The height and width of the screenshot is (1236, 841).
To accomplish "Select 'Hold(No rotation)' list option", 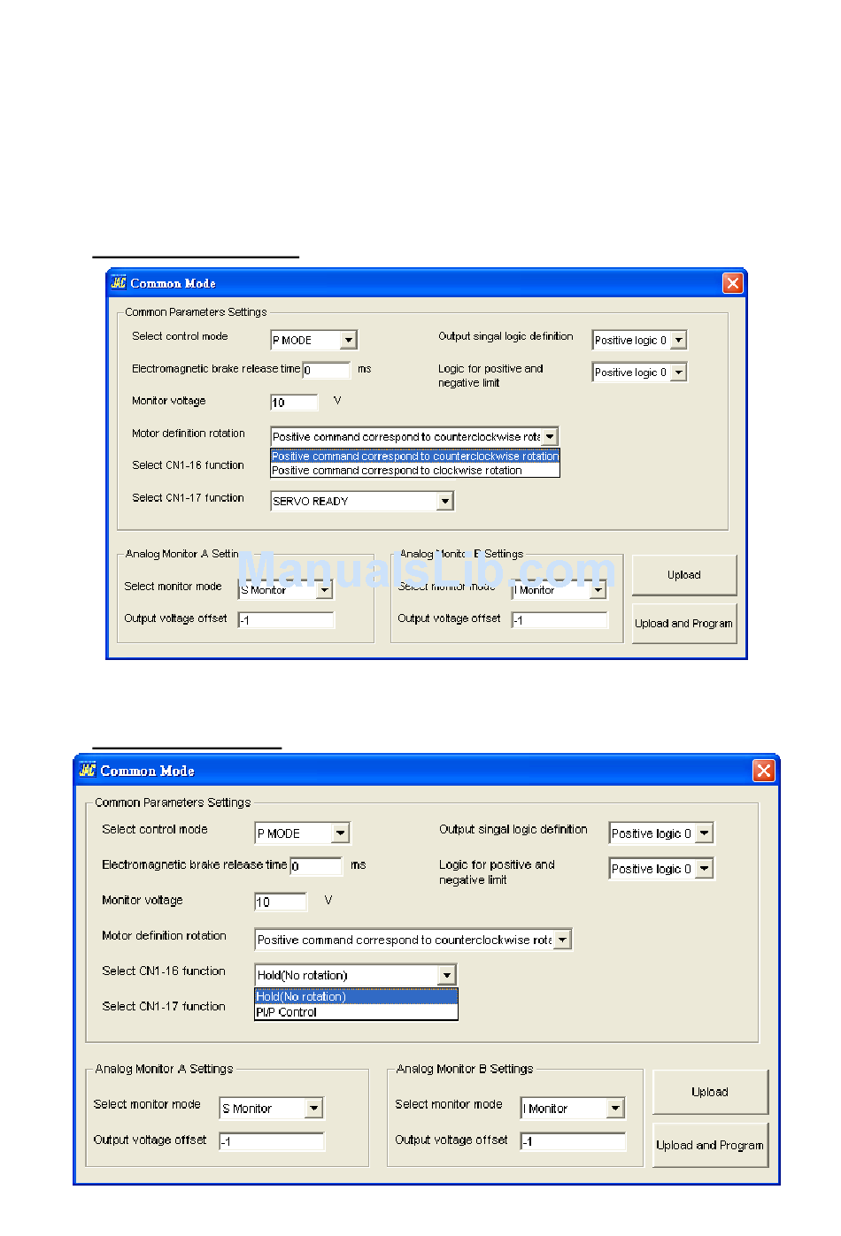I will [x=356, y=996].
